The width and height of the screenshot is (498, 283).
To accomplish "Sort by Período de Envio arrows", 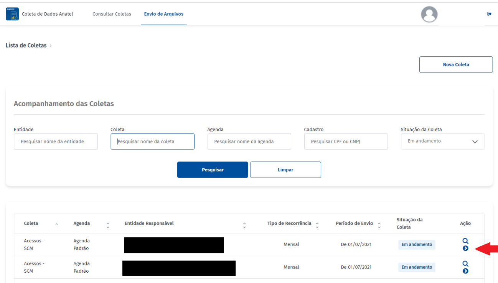I will (379, 225).
